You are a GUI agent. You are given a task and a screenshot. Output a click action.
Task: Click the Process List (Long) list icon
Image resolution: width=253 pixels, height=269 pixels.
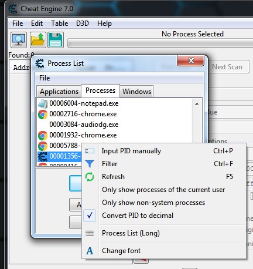pos(90,233)
